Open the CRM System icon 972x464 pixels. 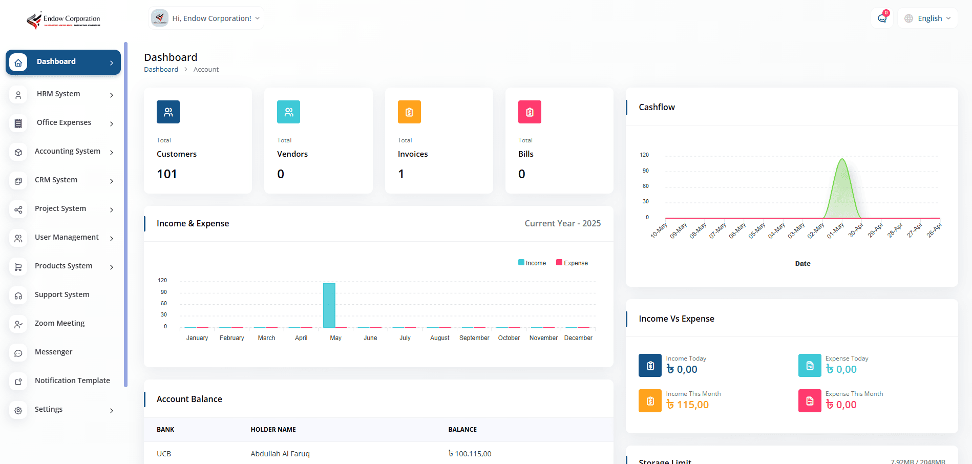18,181
